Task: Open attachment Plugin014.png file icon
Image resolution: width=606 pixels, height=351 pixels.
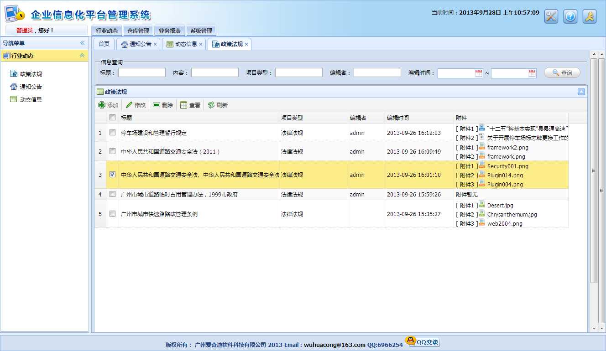Action: point(482,175)
